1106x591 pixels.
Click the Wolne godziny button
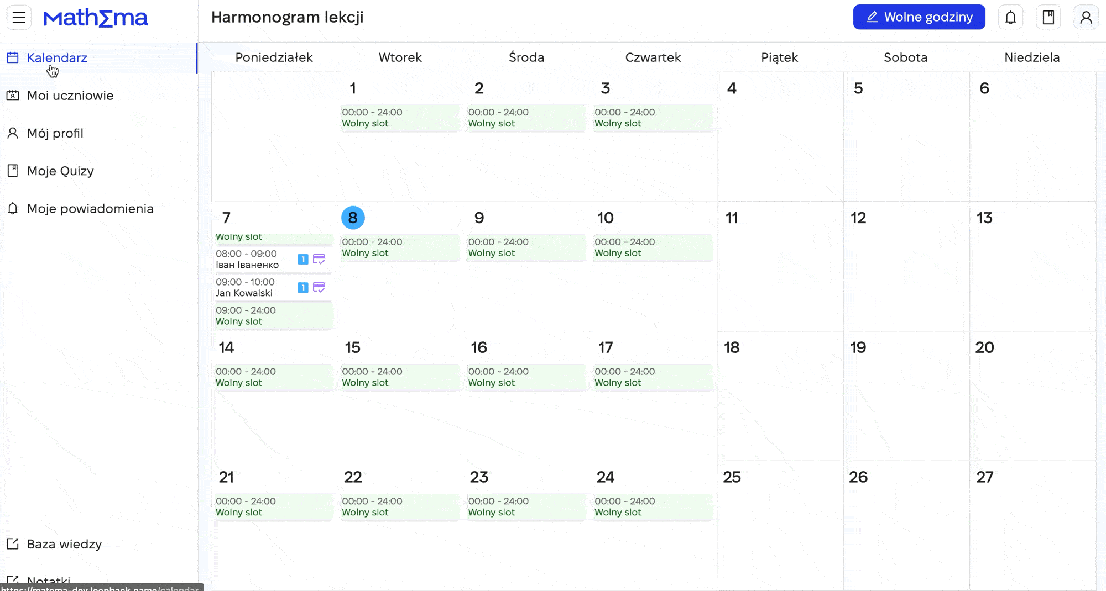tap(919, 17)
